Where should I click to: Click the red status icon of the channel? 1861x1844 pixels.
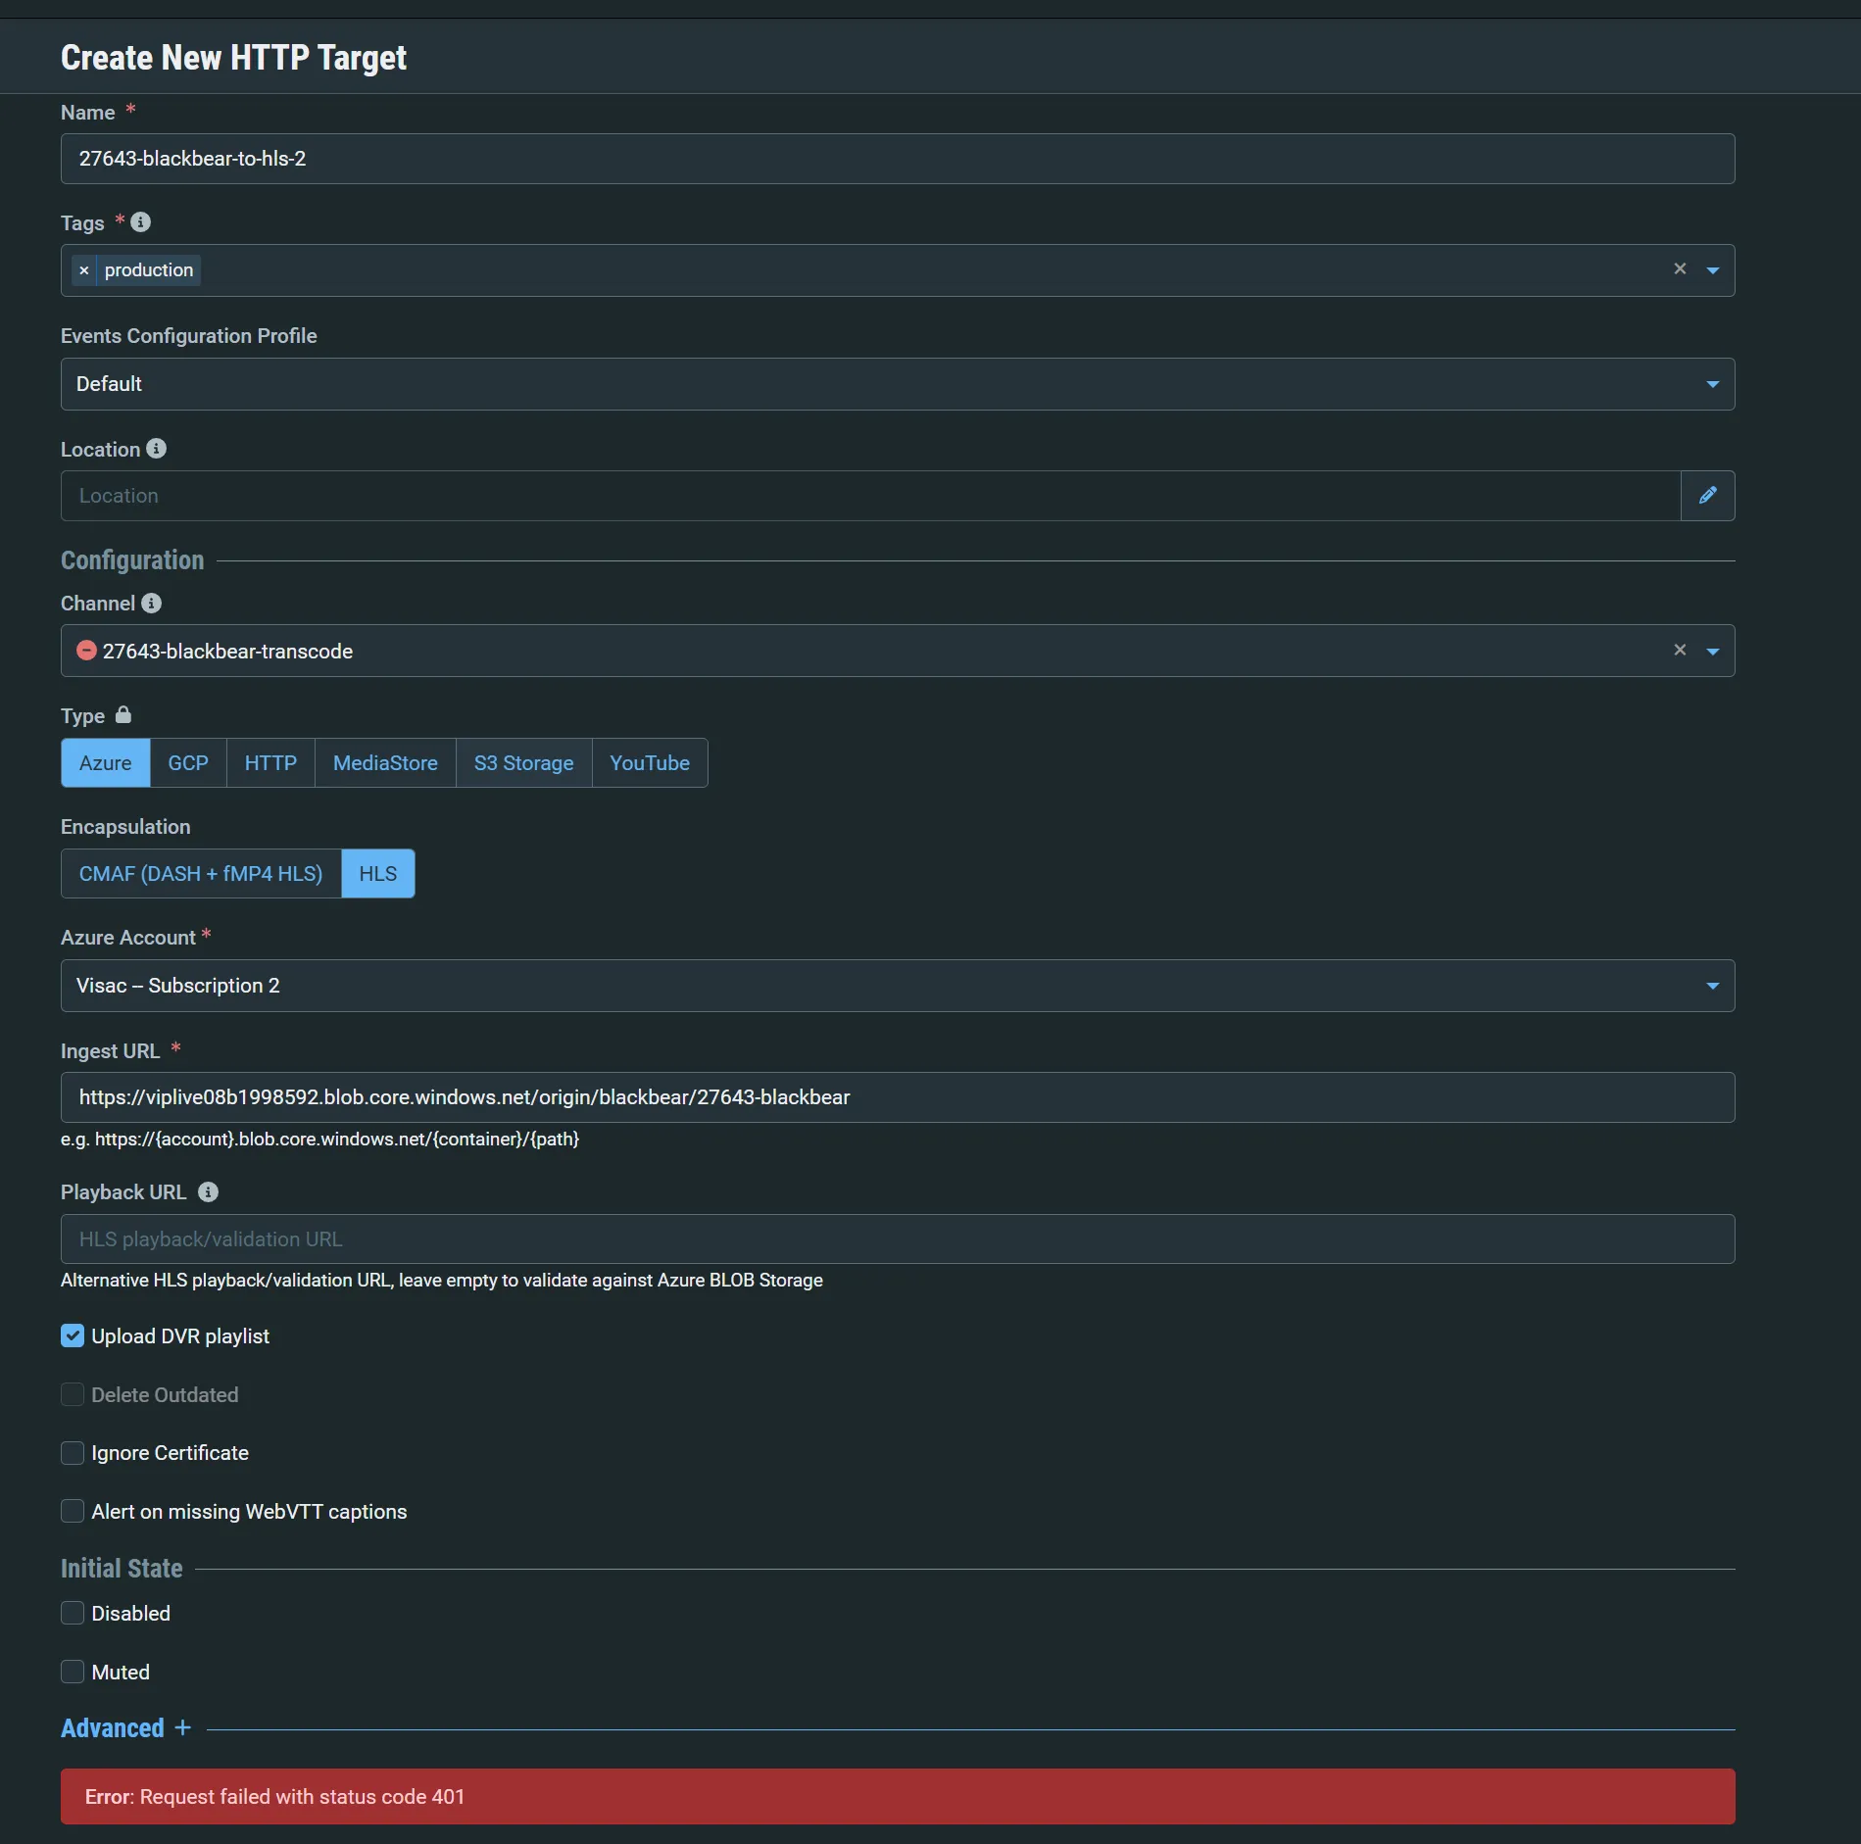click(86, 651)
